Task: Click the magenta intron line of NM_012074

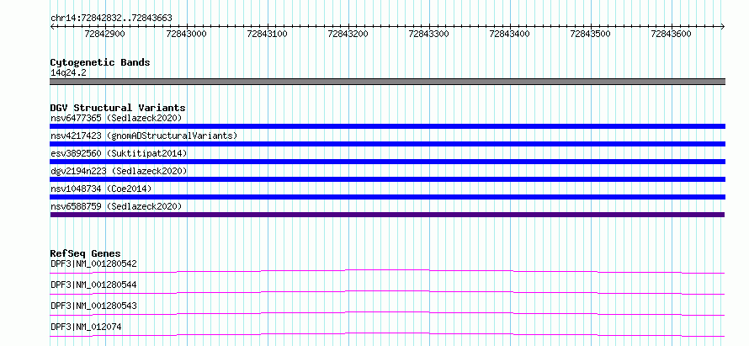Action: (x=387, y=334)
